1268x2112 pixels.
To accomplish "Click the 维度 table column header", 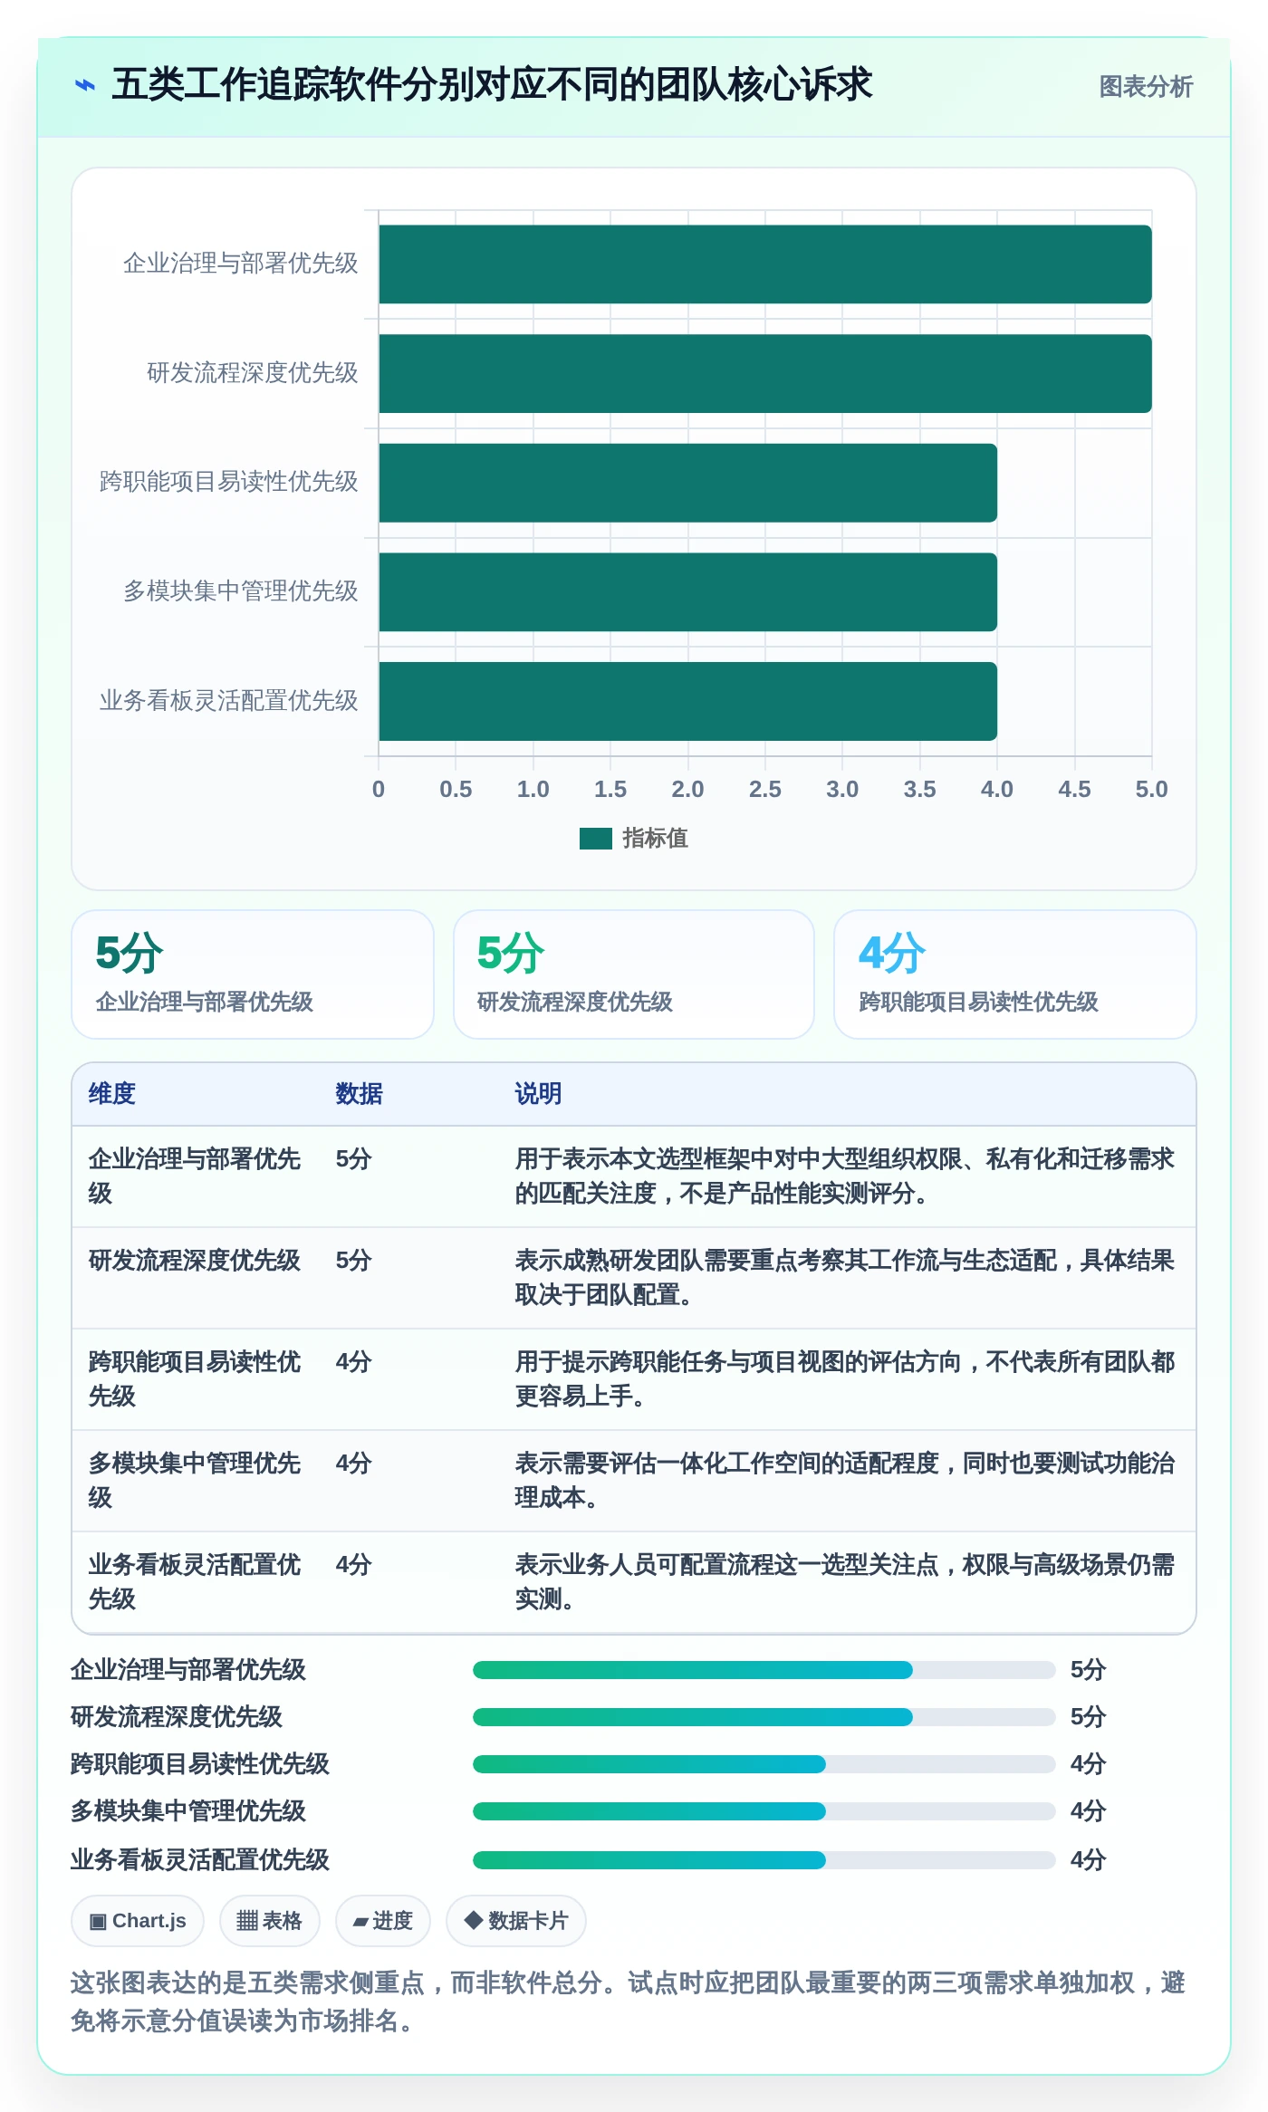I will click(x=112, y=1094).
